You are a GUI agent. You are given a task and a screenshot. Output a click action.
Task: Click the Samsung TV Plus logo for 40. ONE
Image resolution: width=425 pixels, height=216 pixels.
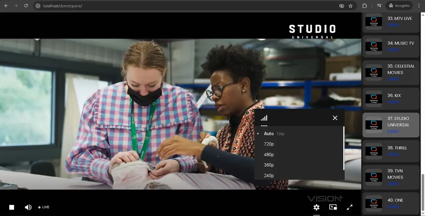(x=374, y=203)
